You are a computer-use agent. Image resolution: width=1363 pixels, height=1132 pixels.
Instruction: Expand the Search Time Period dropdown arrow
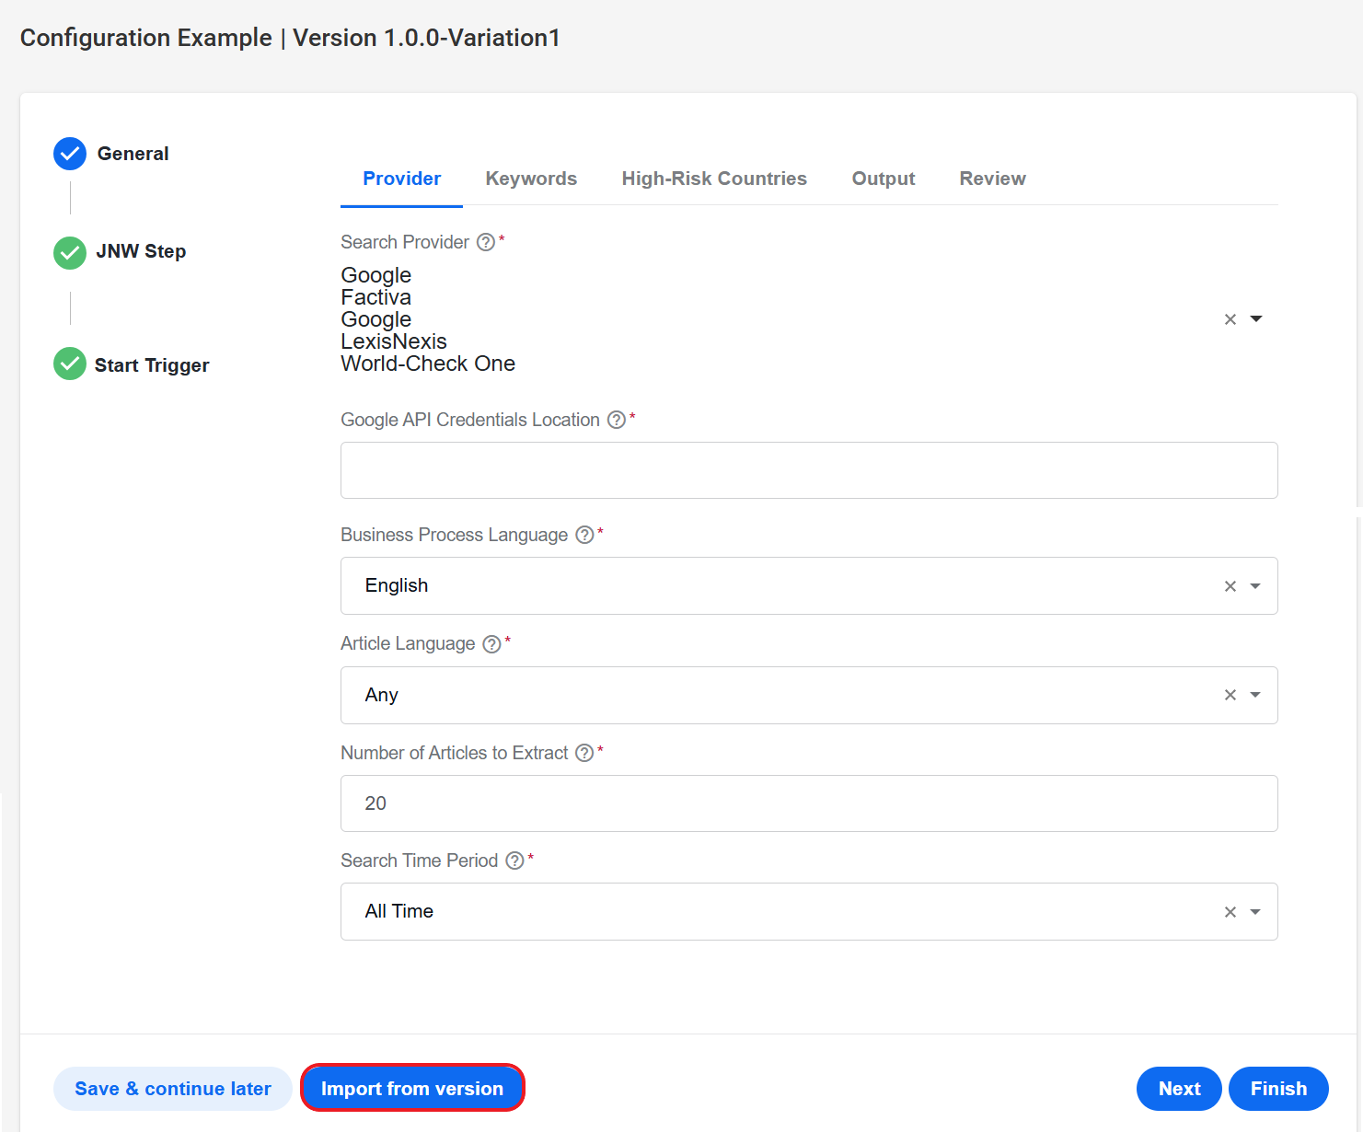[1255, 912]
